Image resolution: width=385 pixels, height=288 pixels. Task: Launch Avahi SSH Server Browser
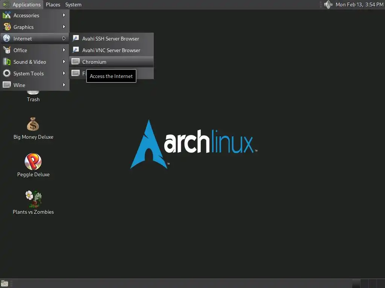click(111, 39)
